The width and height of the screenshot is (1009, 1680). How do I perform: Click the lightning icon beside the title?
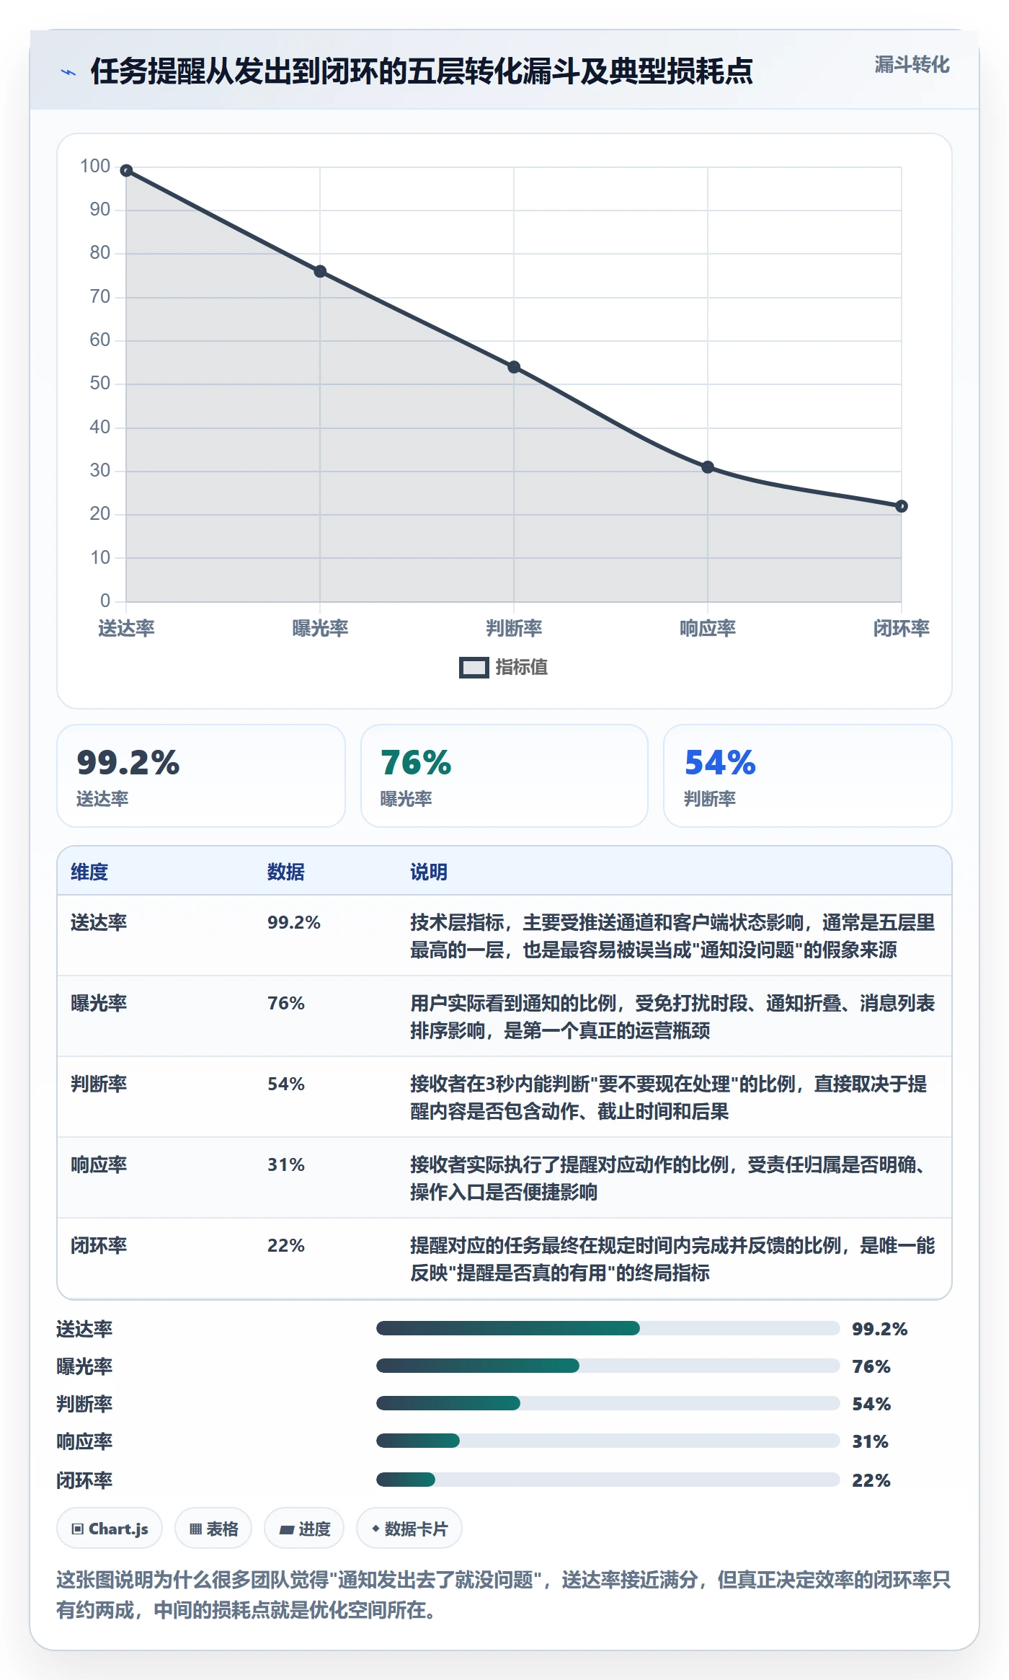pos(68,72)
